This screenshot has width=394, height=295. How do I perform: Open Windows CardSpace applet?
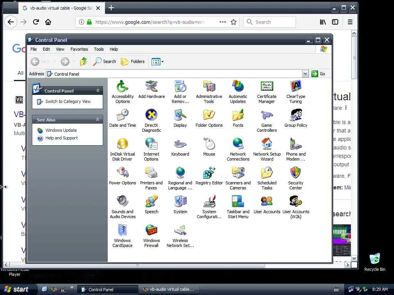click(x=122, y=236)
